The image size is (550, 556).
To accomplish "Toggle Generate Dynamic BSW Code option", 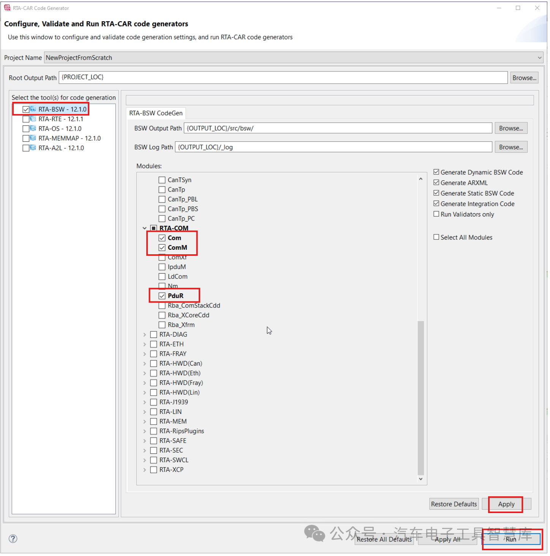I will [x=436, y=172].
